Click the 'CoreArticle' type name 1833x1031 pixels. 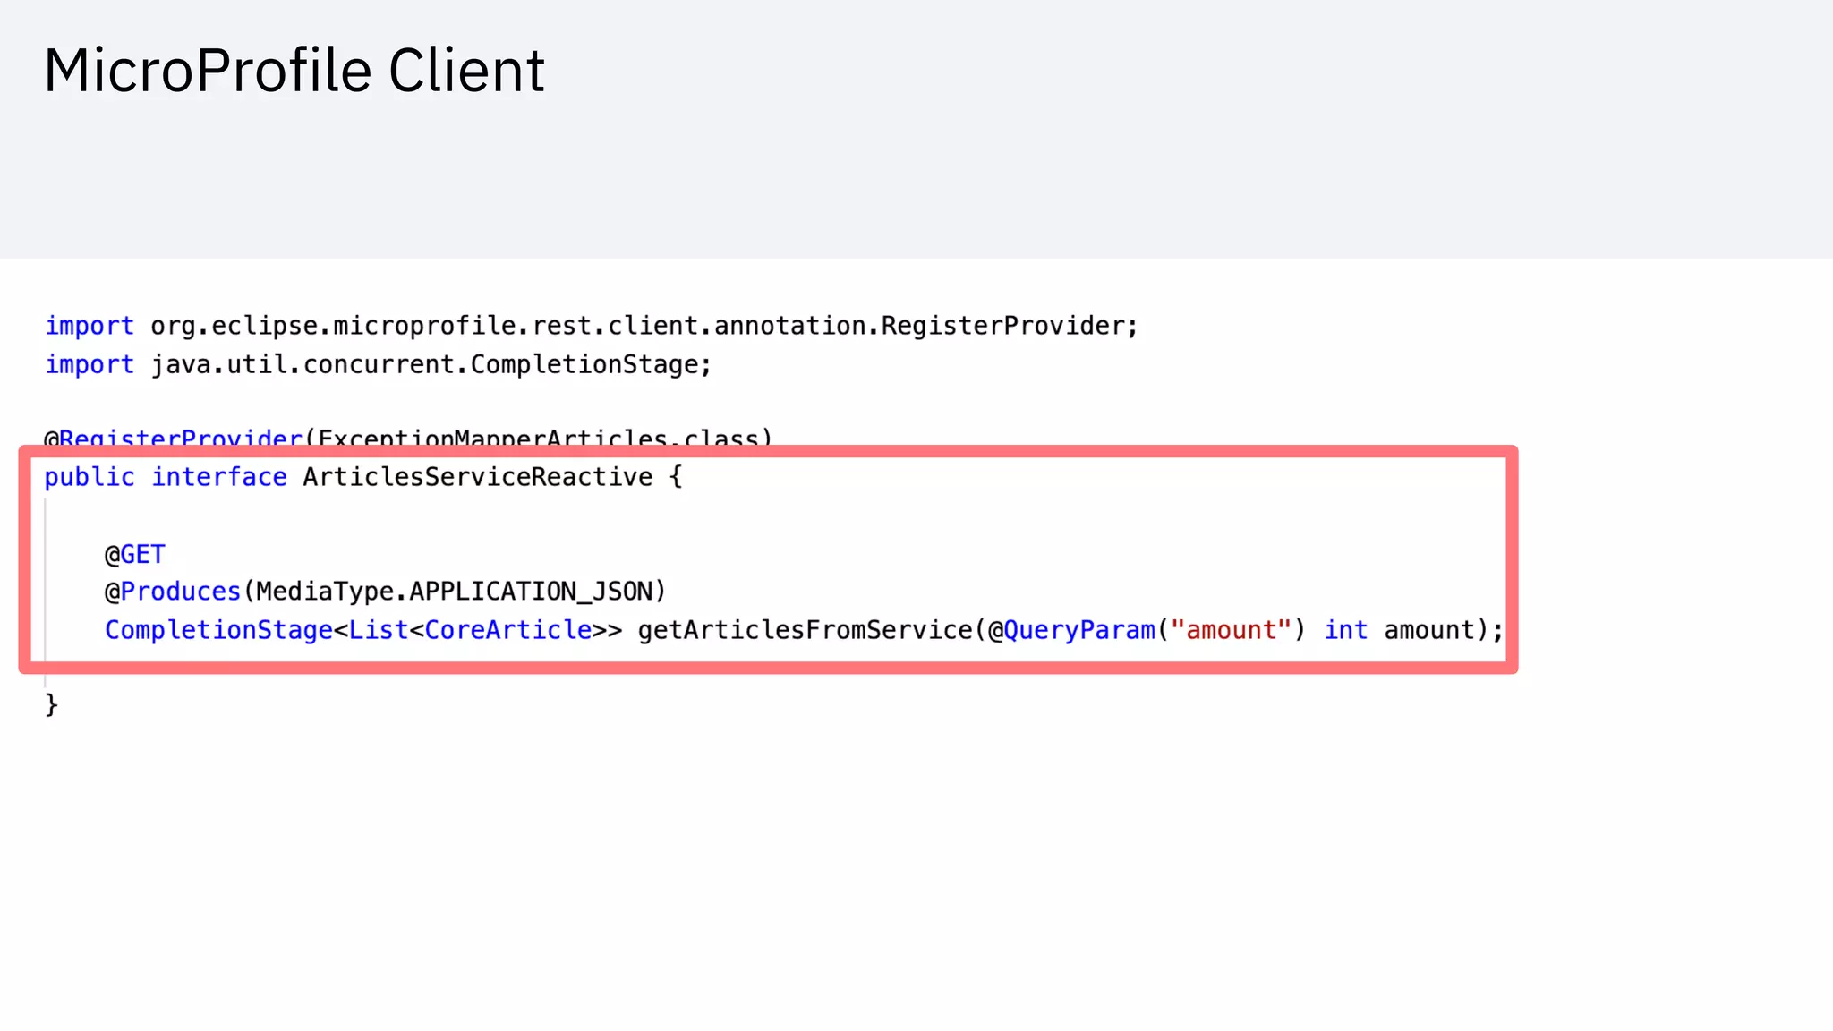coord(508,630)
